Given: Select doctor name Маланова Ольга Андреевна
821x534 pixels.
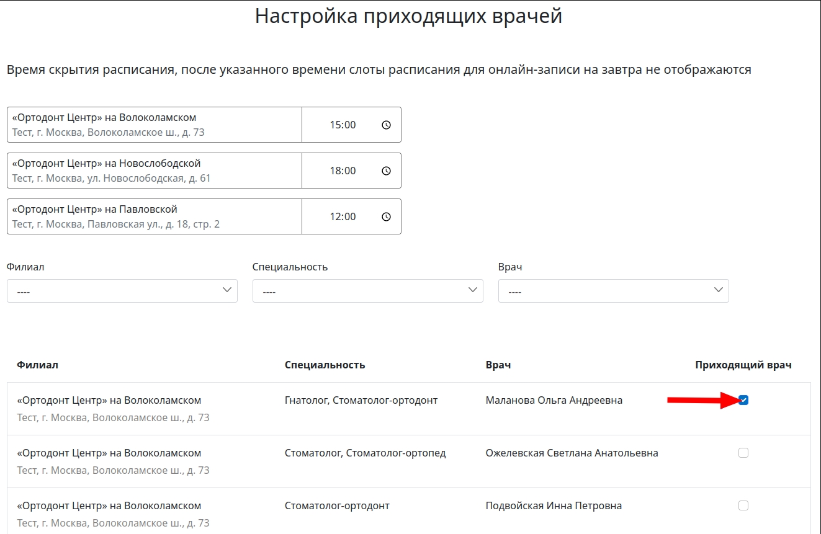Looking at the screenshot, I should pos(554,400).
